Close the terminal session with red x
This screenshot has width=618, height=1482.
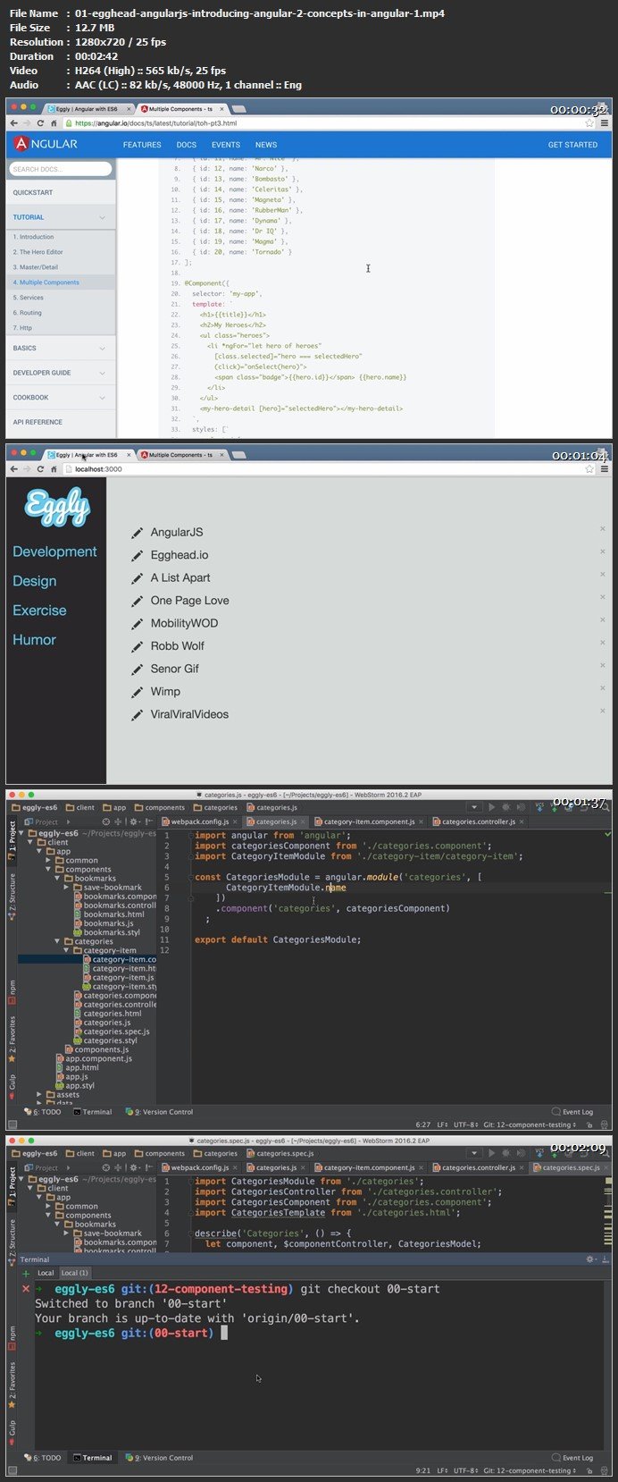(x=26, y=1289)
